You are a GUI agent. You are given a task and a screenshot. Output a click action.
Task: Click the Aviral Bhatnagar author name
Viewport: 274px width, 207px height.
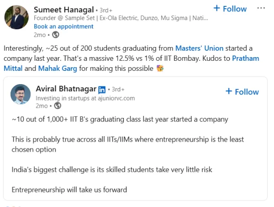[65, 89]
